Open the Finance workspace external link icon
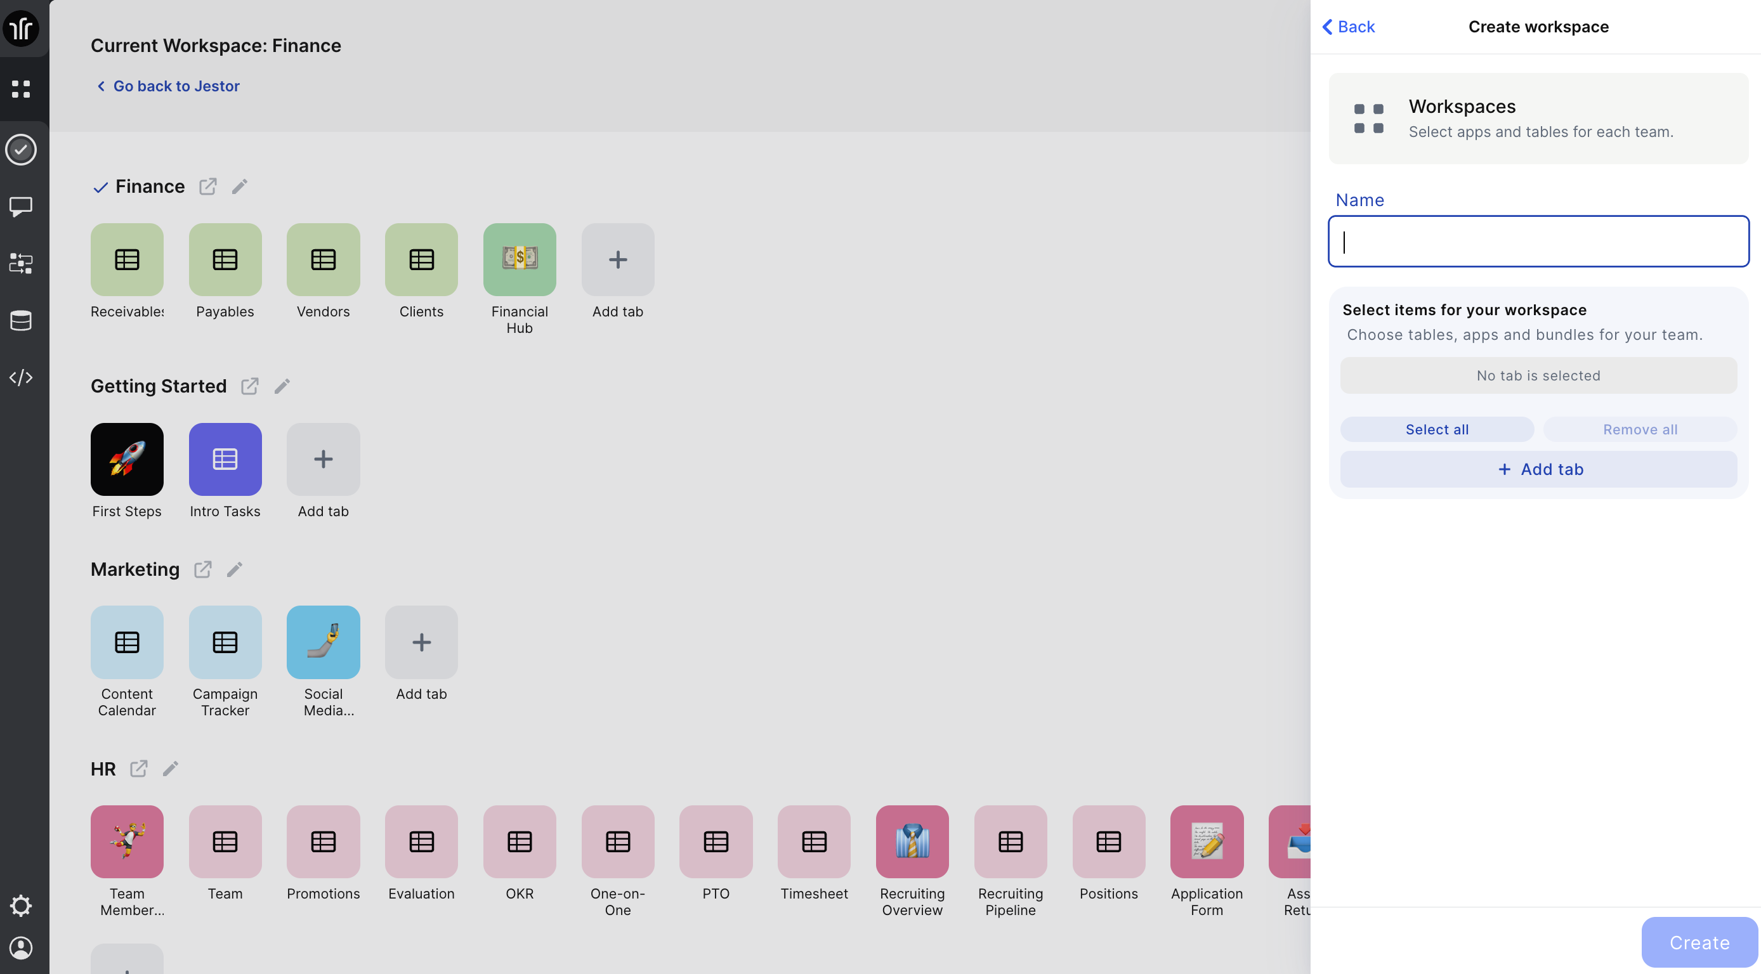 click(x=208, y=186)
